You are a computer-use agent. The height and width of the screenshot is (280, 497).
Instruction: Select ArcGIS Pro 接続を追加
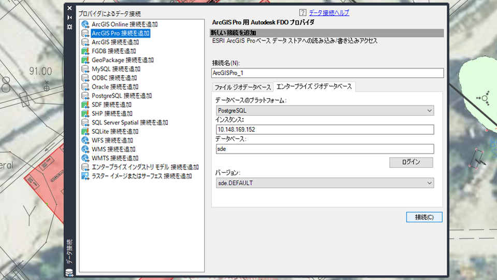point(121,33)
